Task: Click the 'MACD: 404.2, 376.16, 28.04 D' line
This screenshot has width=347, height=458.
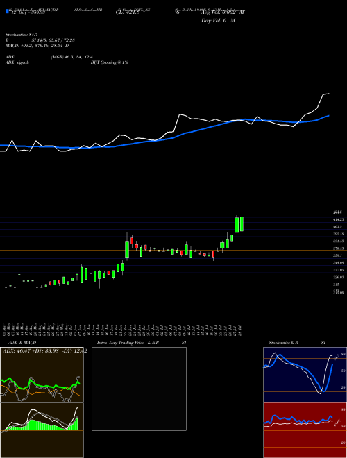Action: point(37,46)
